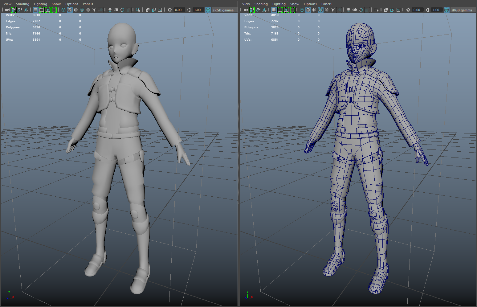Click gamma value field 1.00 in right viewport

436,10
